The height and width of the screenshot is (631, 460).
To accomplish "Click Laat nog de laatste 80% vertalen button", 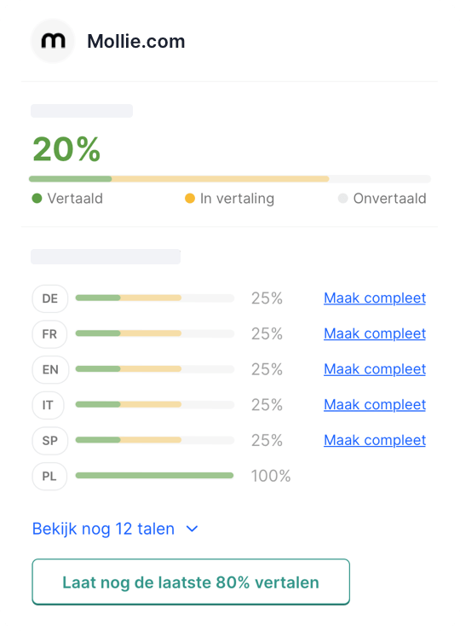I will (191, 582).
